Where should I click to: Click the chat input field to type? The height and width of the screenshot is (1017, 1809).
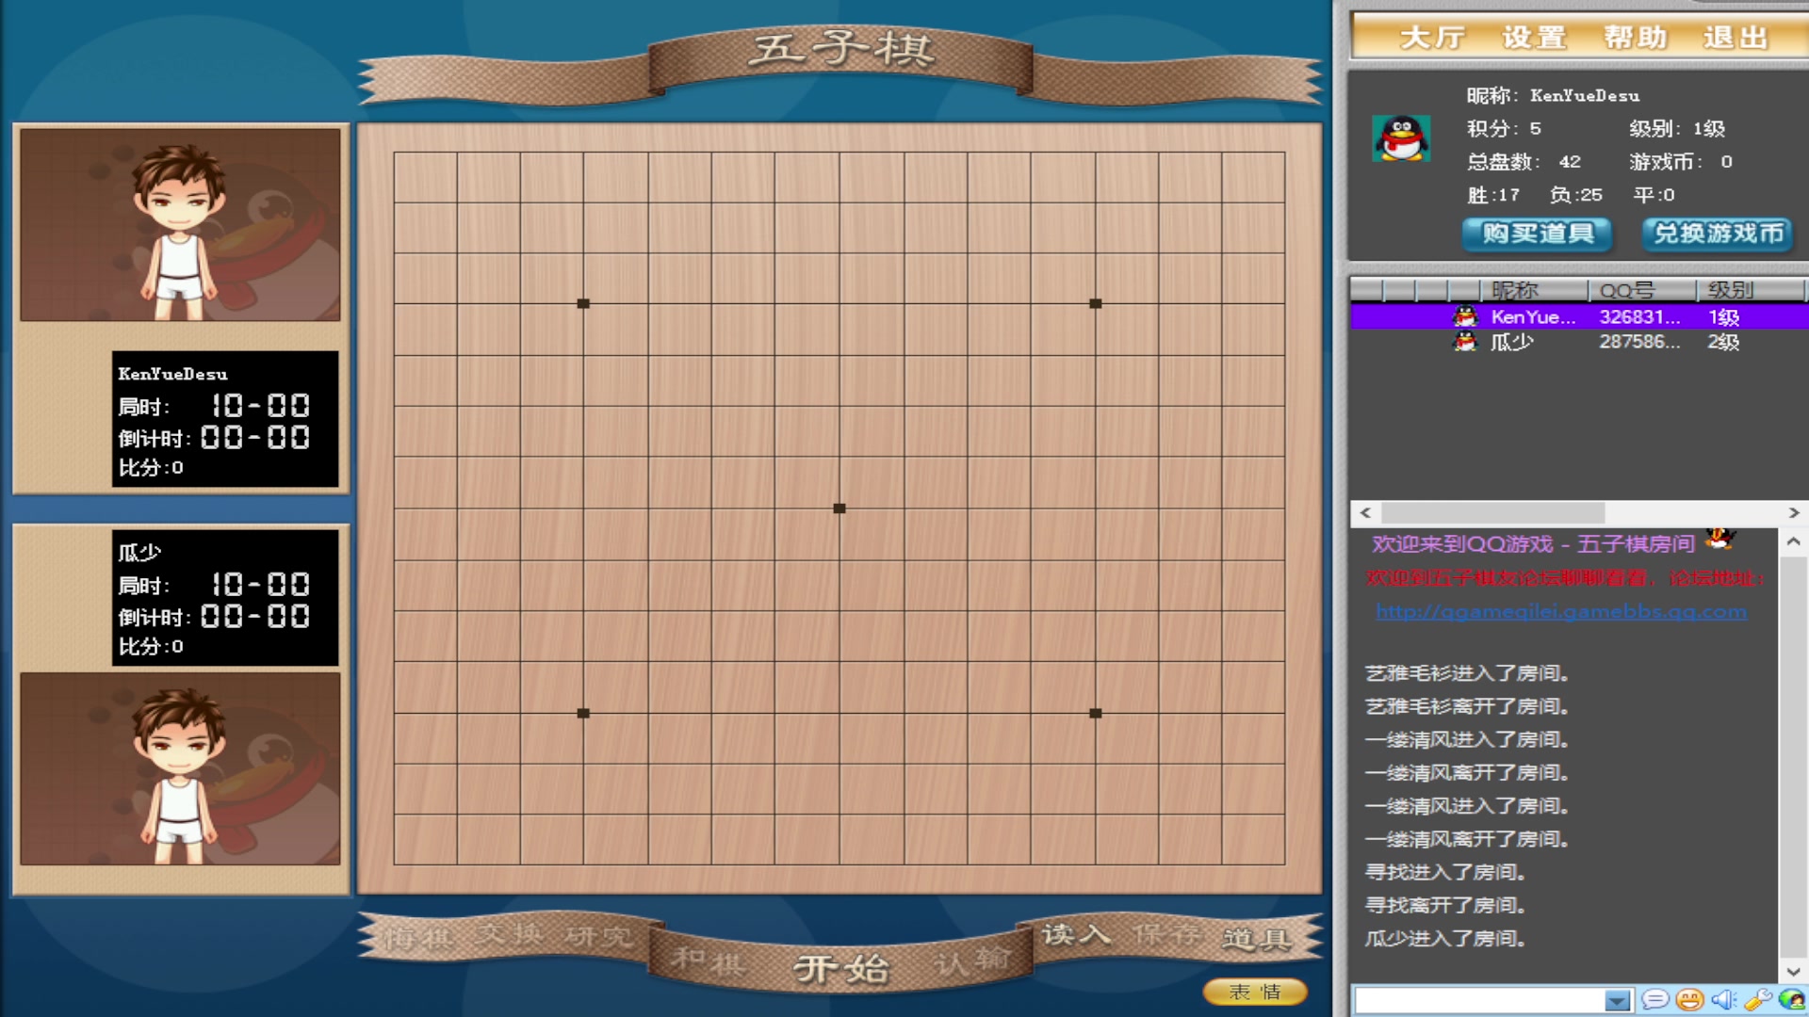1479,1000
